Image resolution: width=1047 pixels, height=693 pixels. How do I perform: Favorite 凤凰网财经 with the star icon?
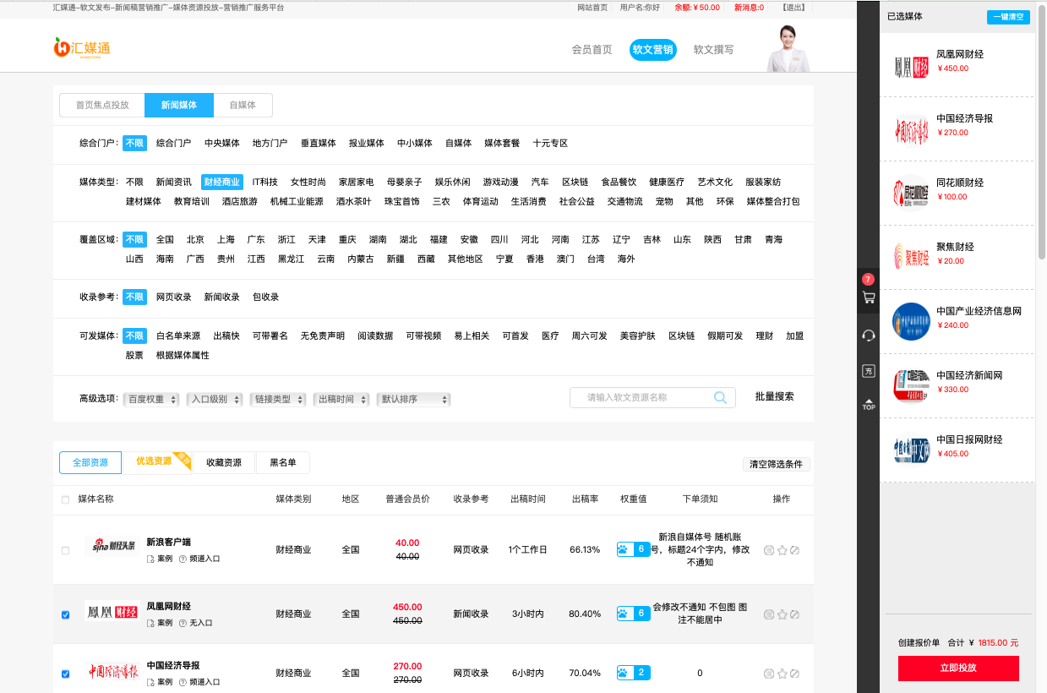click(x=782, y=614)
